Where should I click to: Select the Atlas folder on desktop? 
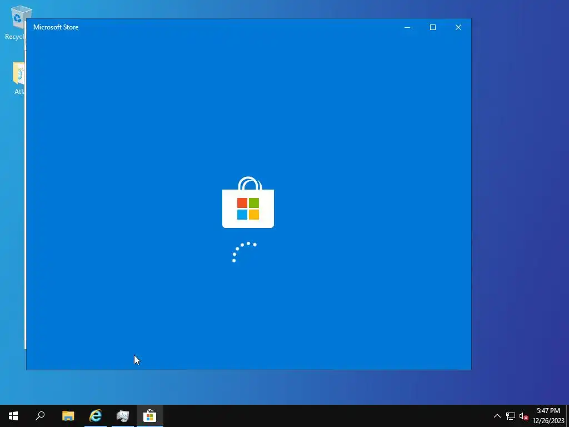point(18,78)
